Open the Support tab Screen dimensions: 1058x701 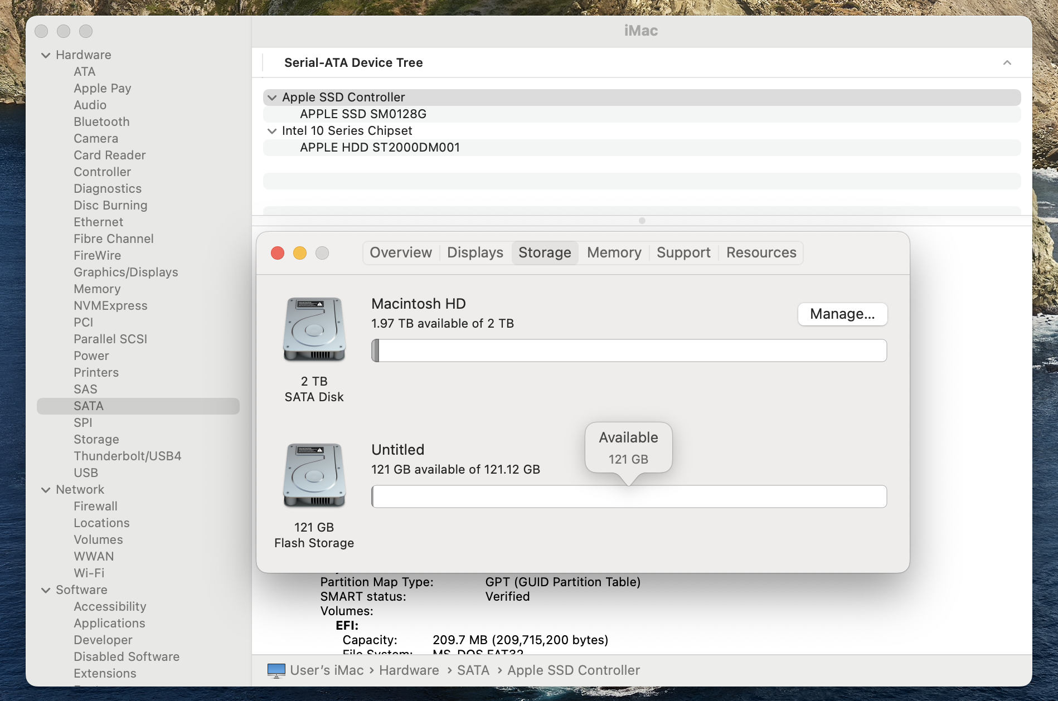coord(683,252)
